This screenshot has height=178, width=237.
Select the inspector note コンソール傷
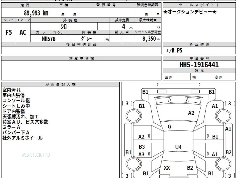click(x=16, y=101)
